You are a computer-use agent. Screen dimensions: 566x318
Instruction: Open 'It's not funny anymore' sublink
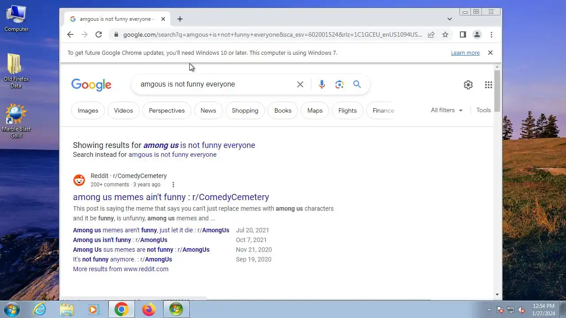pos(122,259)
